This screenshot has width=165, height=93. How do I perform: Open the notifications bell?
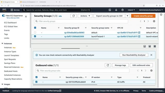[116, 10]
